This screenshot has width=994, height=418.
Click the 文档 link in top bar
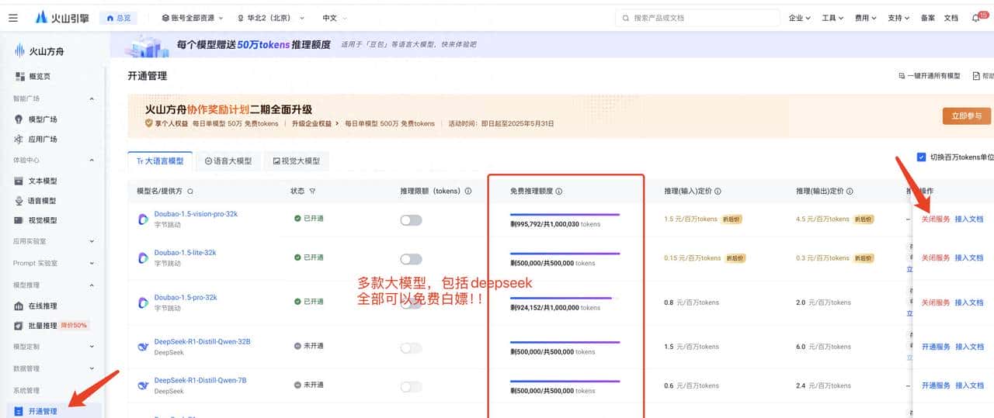click(951, 18)
